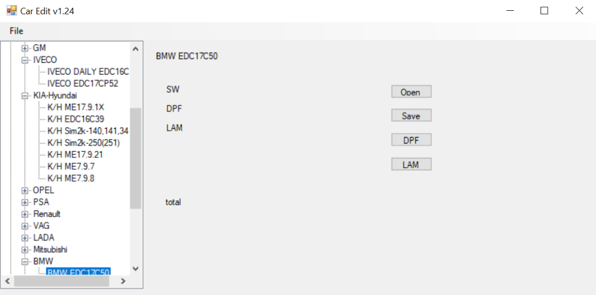Expand the Mitsubishi tree node
Image resolution: width=596 pixels, height=295 pixels.
point(25,250)
